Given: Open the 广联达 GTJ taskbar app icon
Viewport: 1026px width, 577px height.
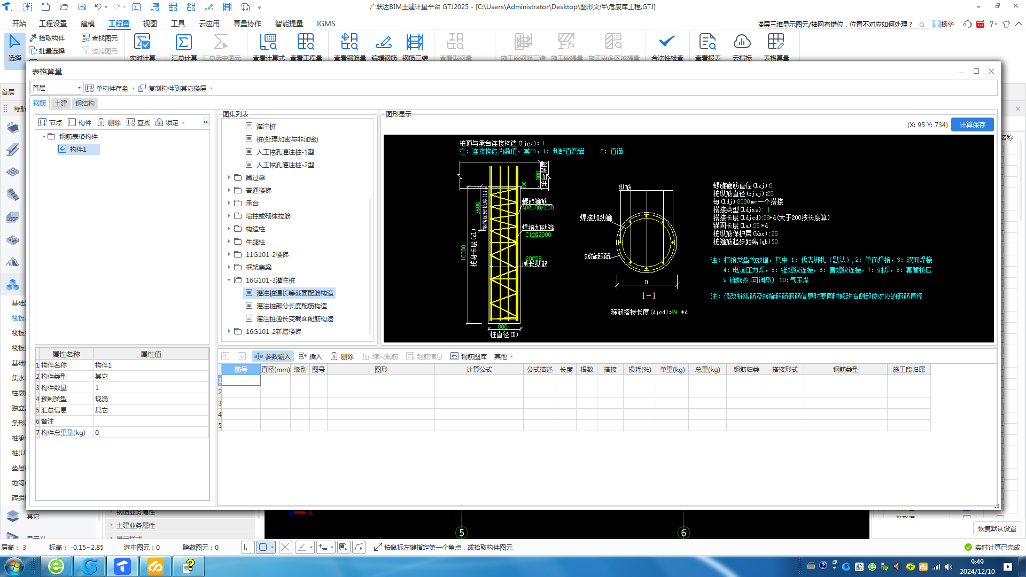Looking at the screenshot, I should point(122,566).
